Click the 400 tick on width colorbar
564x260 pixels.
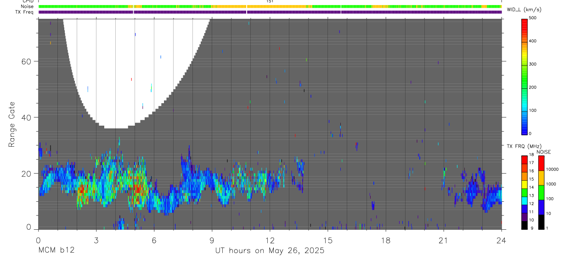(x=533, y=41)
